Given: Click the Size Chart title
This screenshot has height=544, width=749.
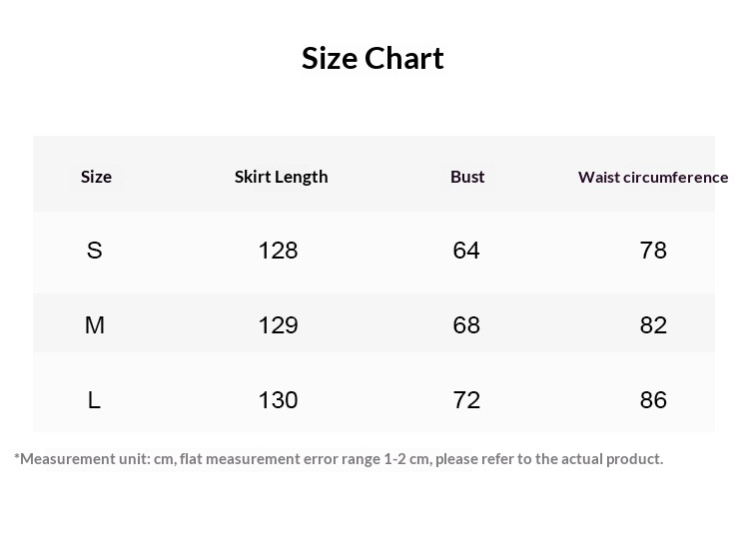Looking at the screenshot, I should point(373,58).
